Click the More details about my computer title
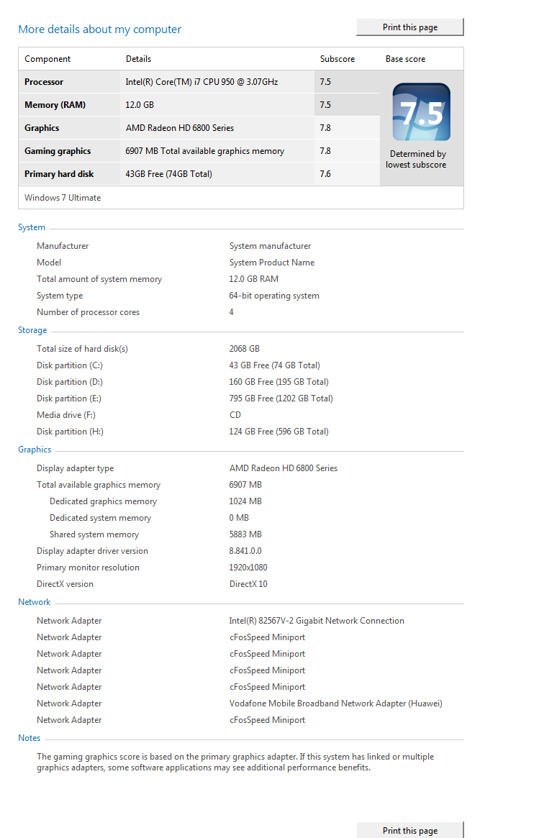Image resolution: width=549 pixels, height=838 pixels. 99,29
